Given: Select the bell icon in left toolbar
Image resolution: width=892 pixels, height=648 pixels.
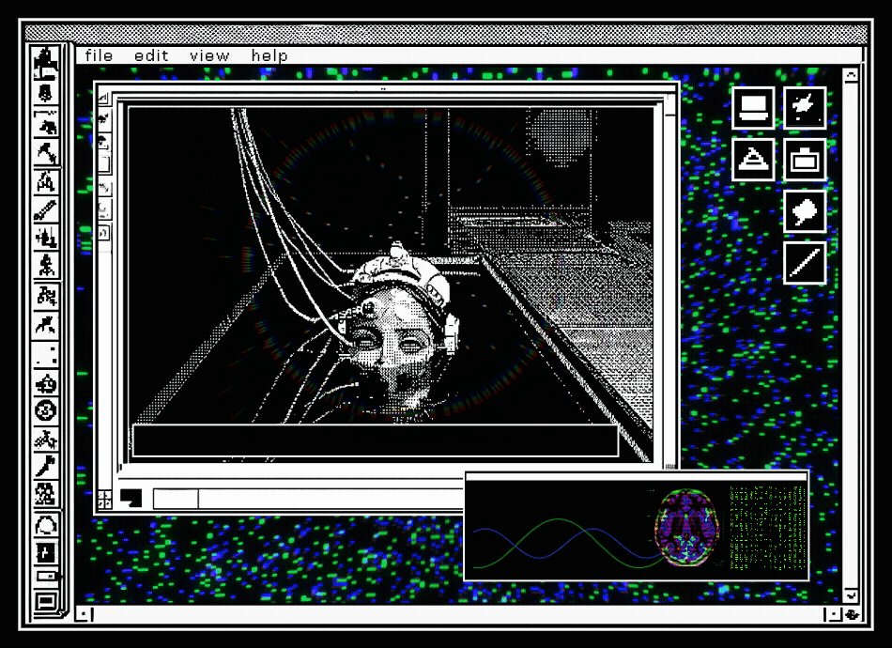Looking at the screenshot, I should [x=45, y=93].
